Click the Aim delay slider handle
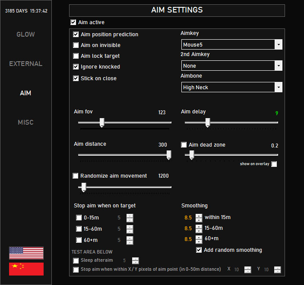Screen dimensions: 304x285 [x=208, y=123]
